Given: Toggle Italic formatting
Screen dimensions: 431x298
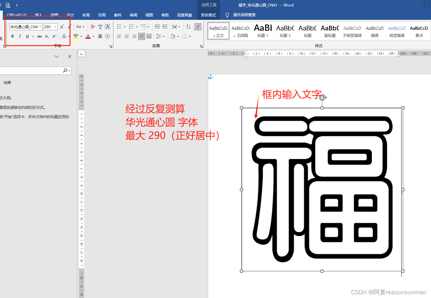Looking at the screenshot, I should coord(20,36).
